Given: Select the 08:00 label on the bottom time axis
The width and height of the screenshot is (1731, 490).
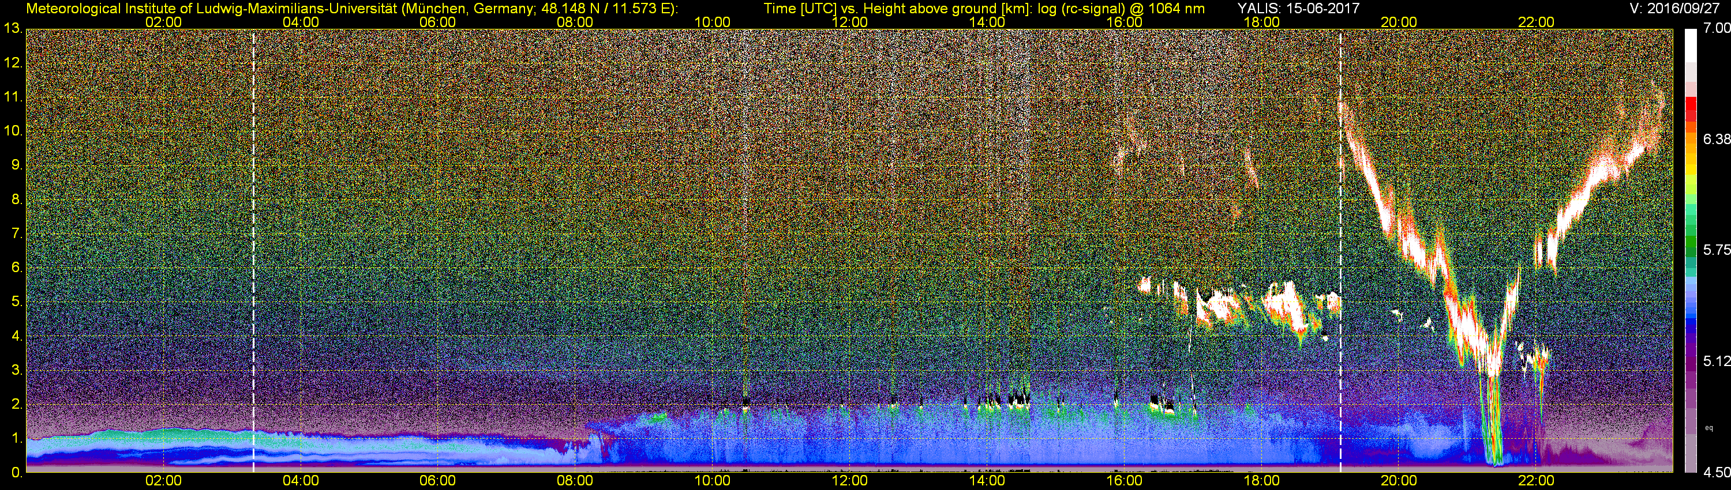Looking at the screenshot, I should pyautogui.click(x=575, y=481).
